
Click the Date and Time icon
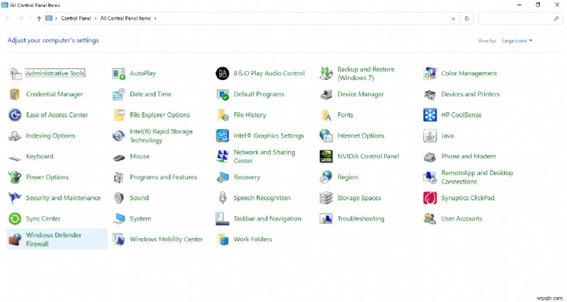click(x=118, y=94)
